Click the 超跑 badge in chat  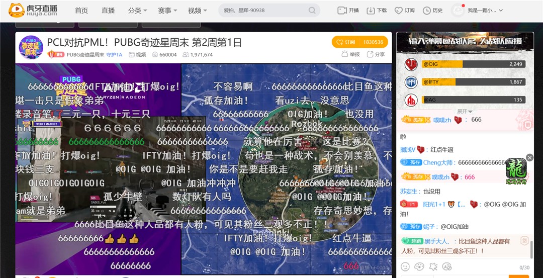pyautogui.click(x=412, y=241)
